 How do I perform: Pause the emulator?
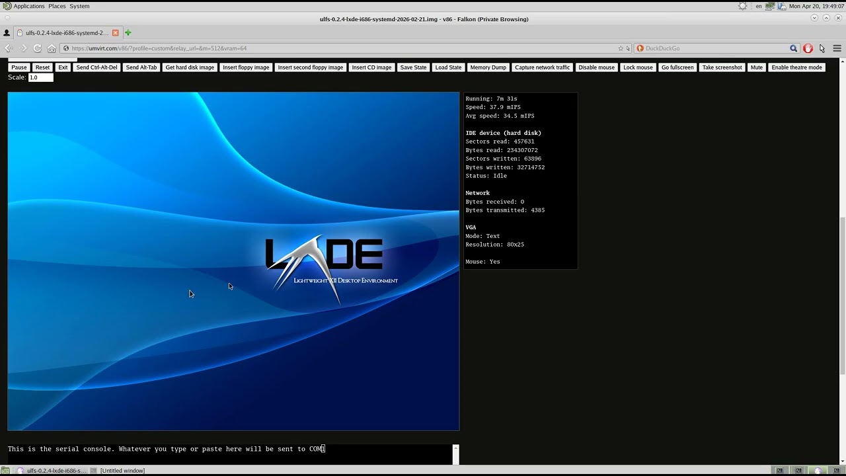click(x=19, y=67)
